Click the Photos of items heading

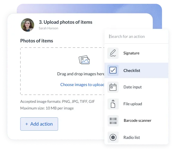(37, 41)
